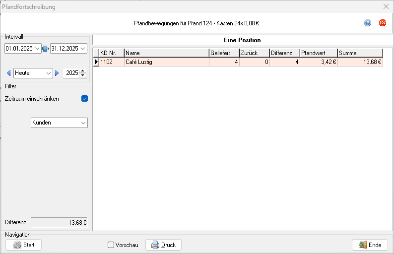Click the printer icon on Druck button

tap(155, 245)
